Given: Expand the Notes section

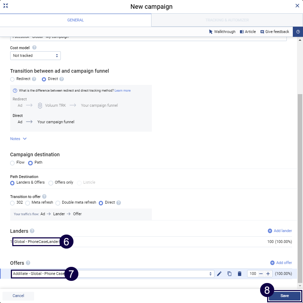Looking at the screenshot, I should [x=18, y=139].
